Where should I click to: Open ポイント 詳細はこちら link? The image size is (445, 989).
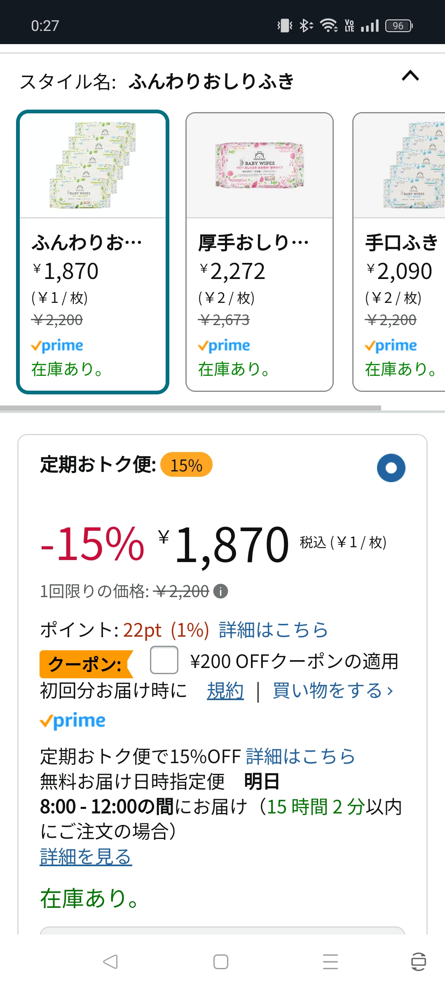pos(274,630)
